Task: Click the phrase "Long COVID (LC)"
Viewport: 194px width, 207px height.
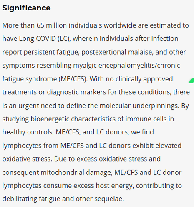Action: (x=45, y=39)
